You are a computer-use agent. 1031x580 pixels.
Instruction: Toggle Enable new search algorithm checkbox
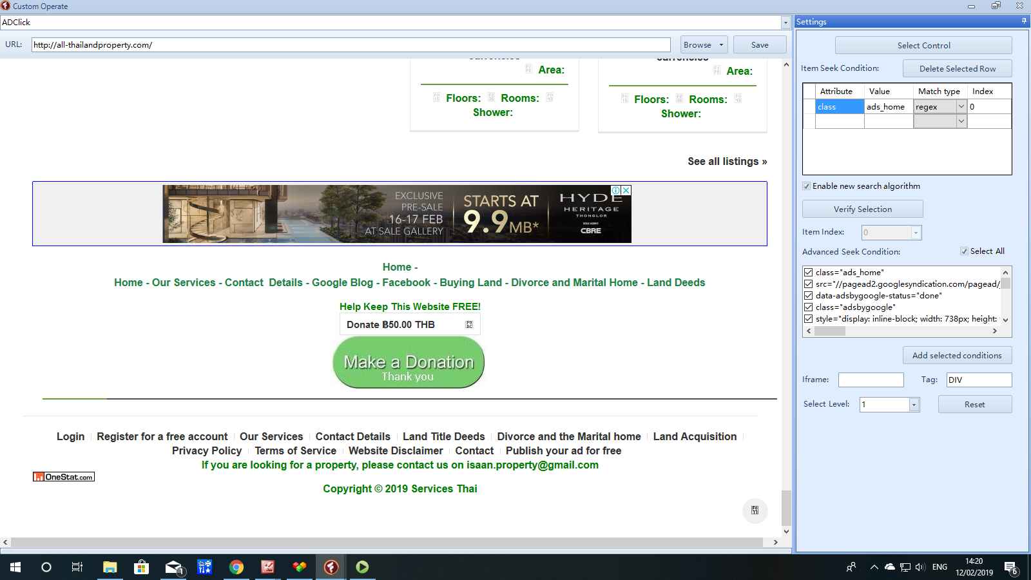coord(807,186)
